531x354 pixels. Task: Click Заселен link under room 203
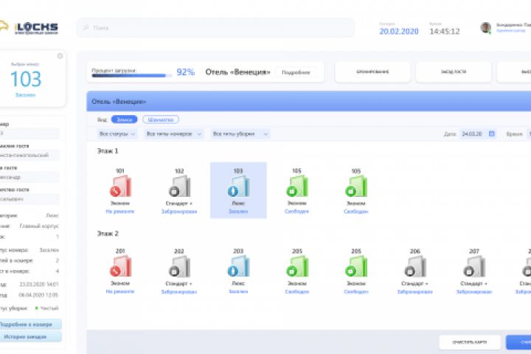[238, 291]
